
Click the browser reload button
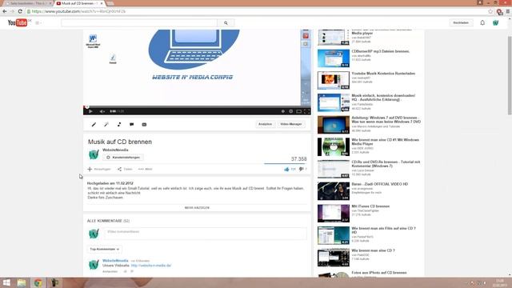[20, 11]
